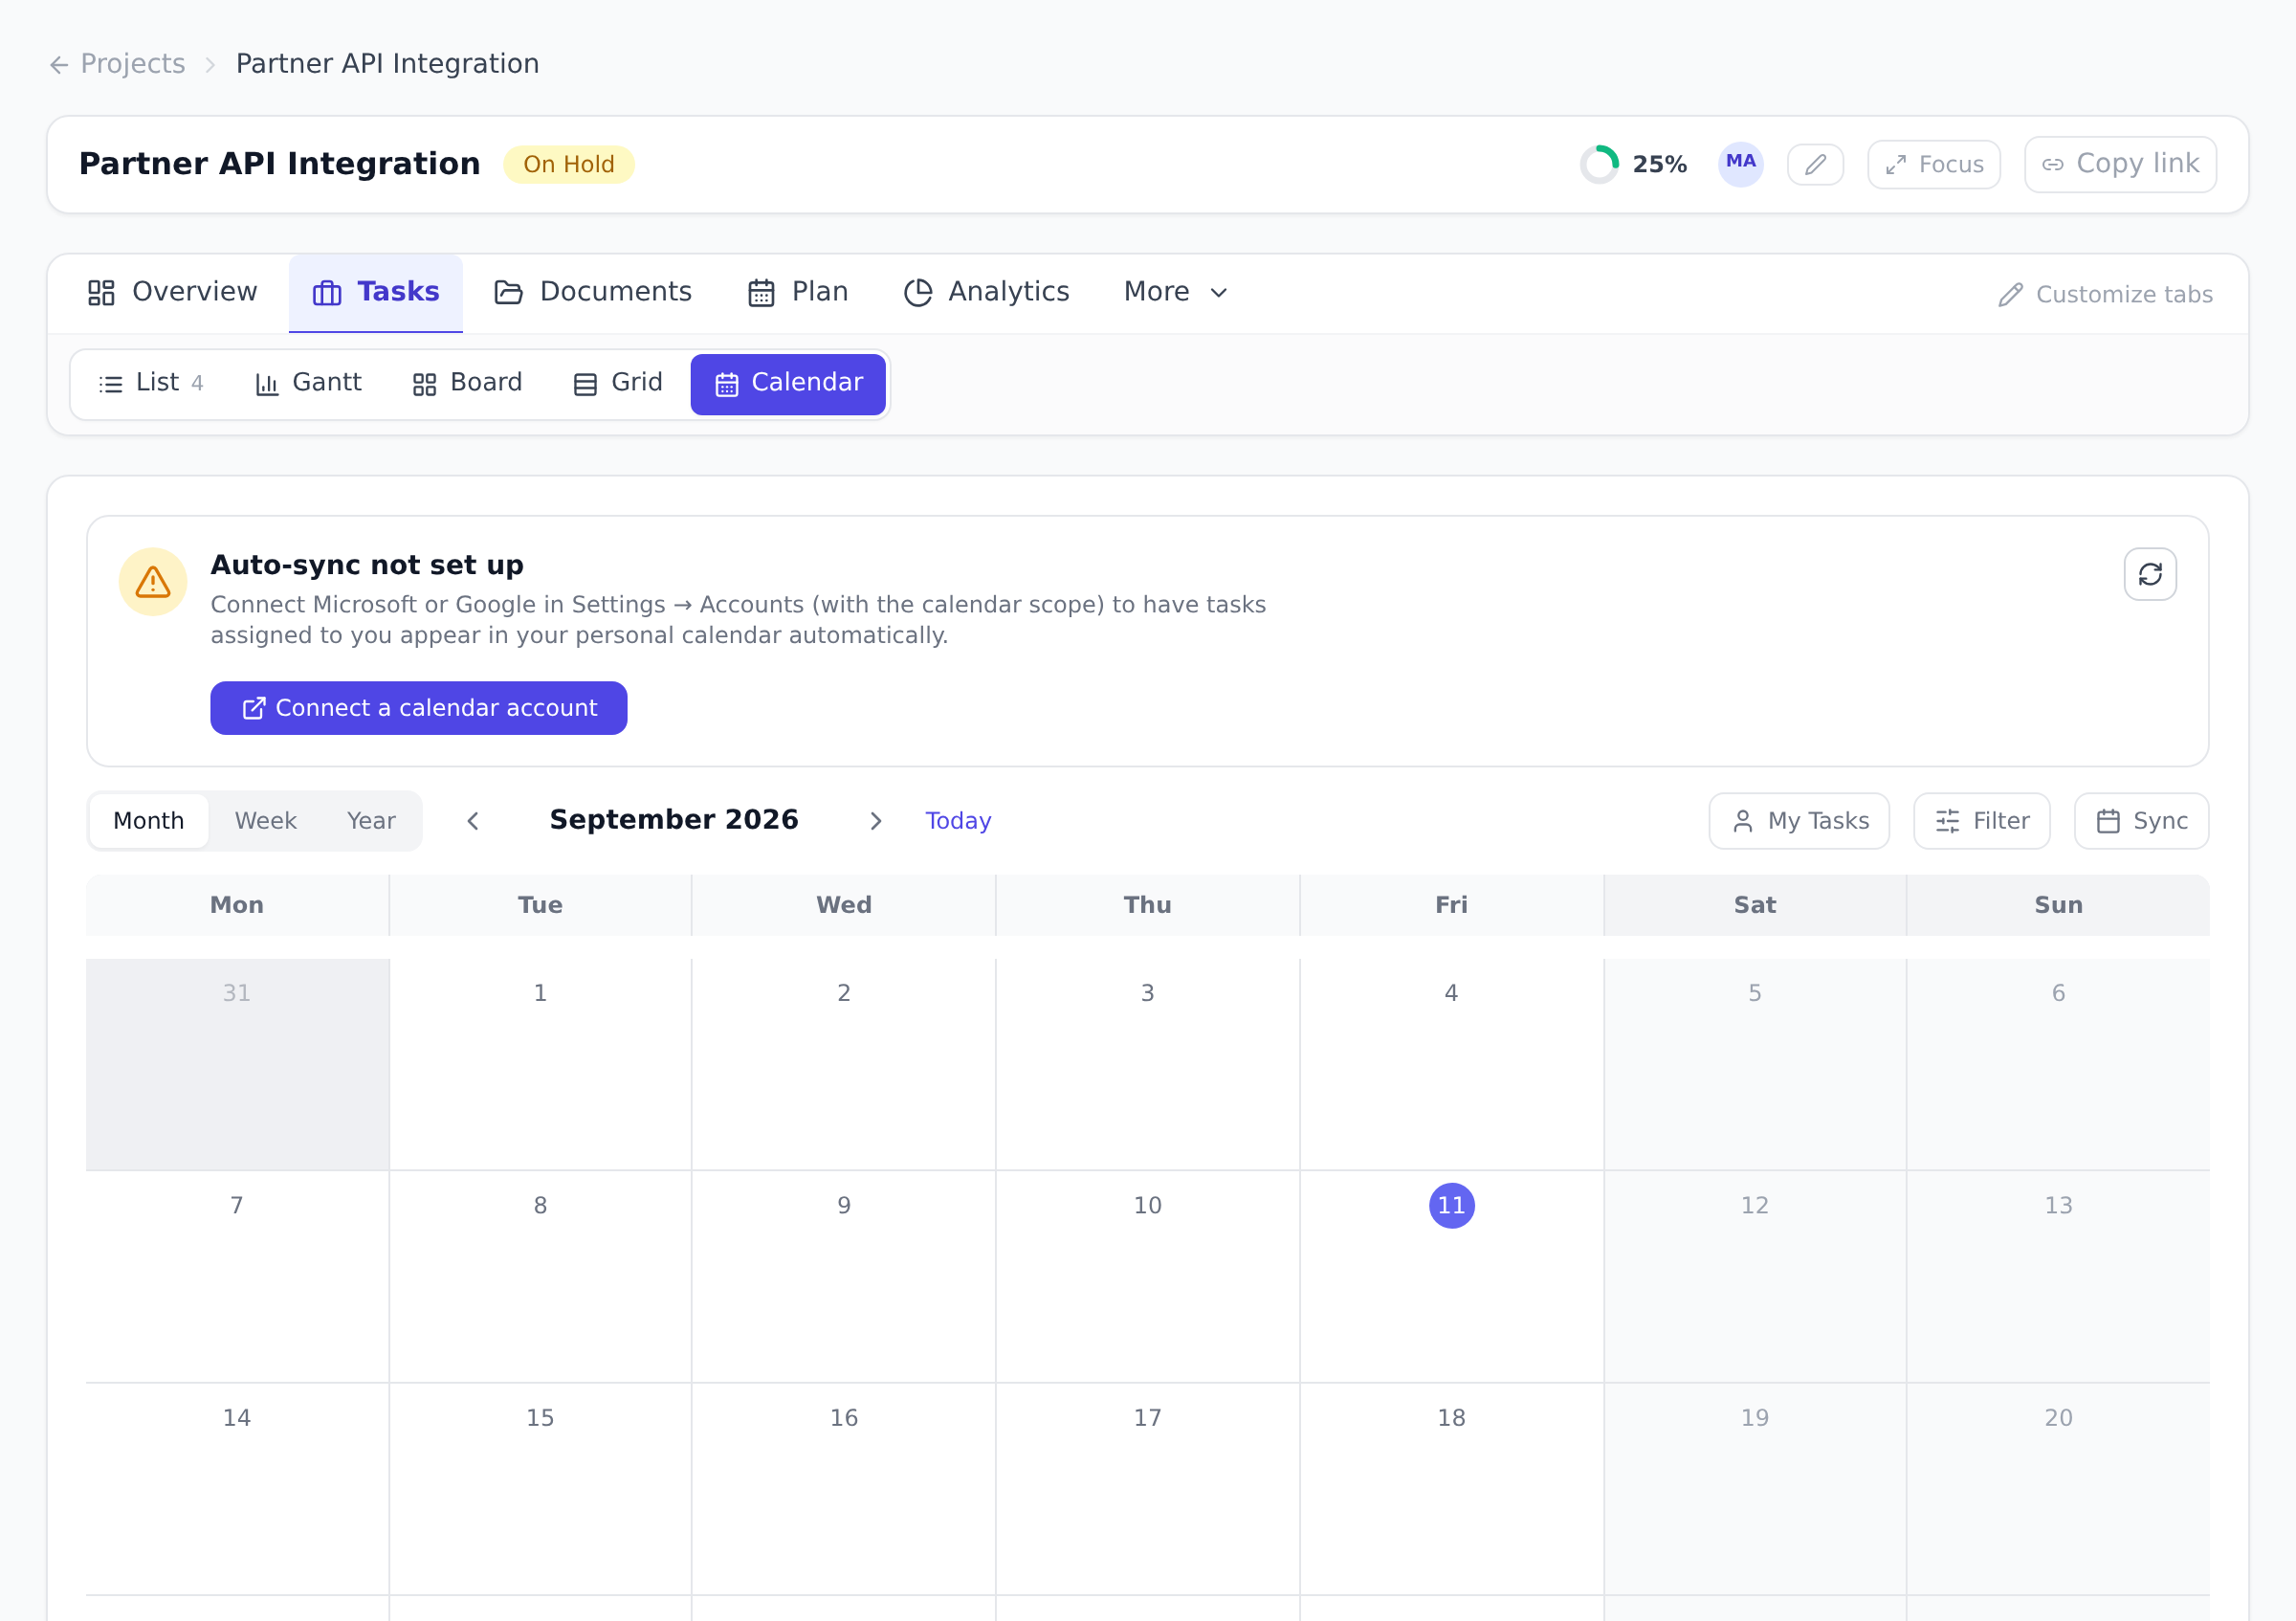2296x1621 pixels.
Task: Select the Calendar view
Action: [788, 383]
